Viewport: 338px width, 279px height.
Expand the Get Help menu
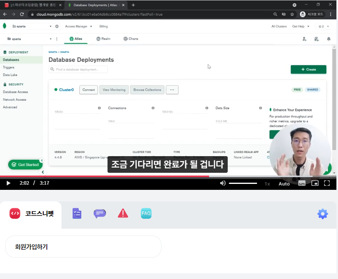pos(301,26)
